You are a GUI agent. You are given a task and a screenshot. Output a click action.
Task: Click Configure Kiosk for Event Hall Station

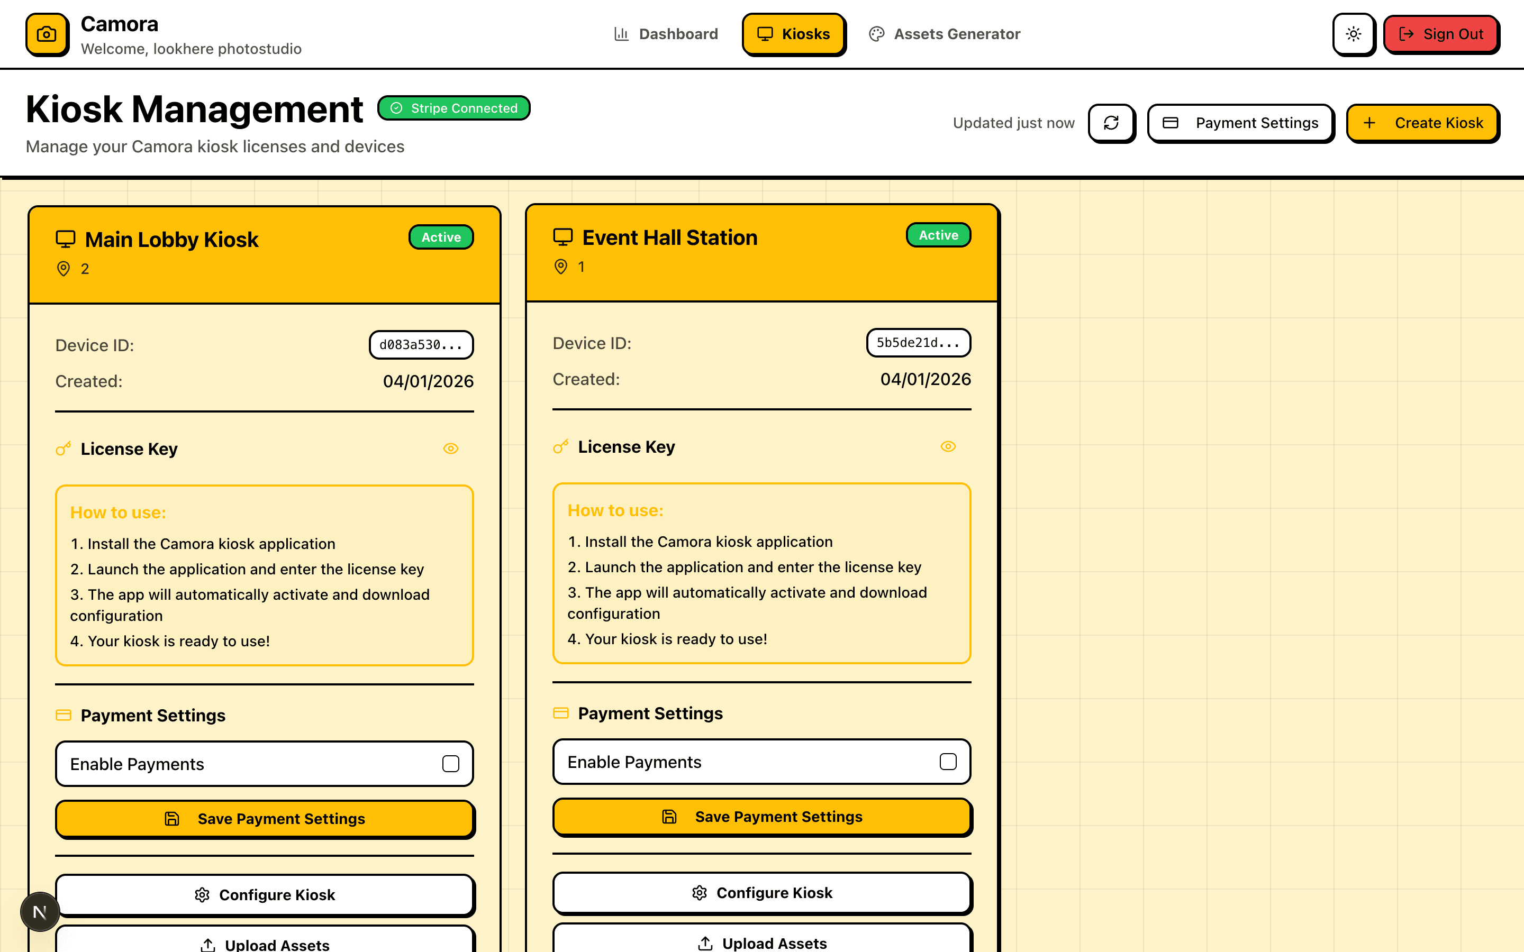pos(761,893)
